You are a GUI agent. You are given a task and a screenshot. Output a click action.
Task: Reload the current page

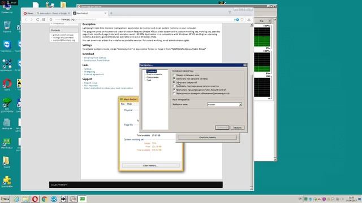38,20
